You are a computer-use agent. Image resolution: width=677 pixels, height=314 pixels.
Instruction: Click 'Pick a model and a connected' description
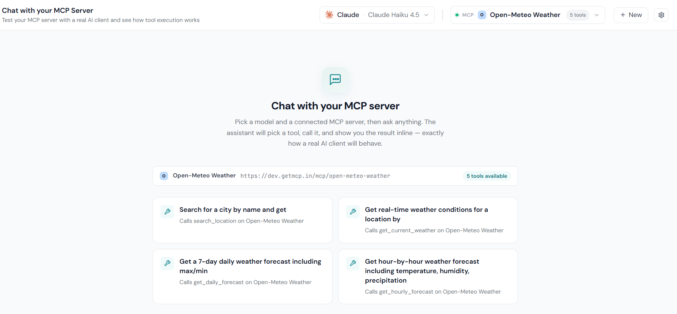pyautogui.click(x=335, y=133)
